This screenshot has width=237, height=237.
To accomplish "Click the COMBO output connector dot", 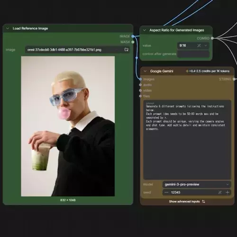I will pyautogui.click(x=212, y=38).
